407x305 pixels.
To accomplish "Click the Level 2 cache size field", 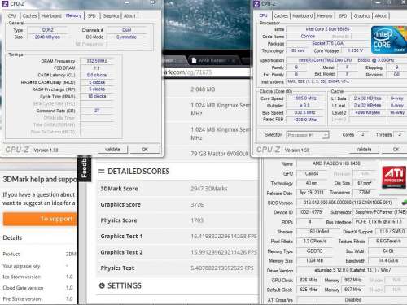I will 368,112.
